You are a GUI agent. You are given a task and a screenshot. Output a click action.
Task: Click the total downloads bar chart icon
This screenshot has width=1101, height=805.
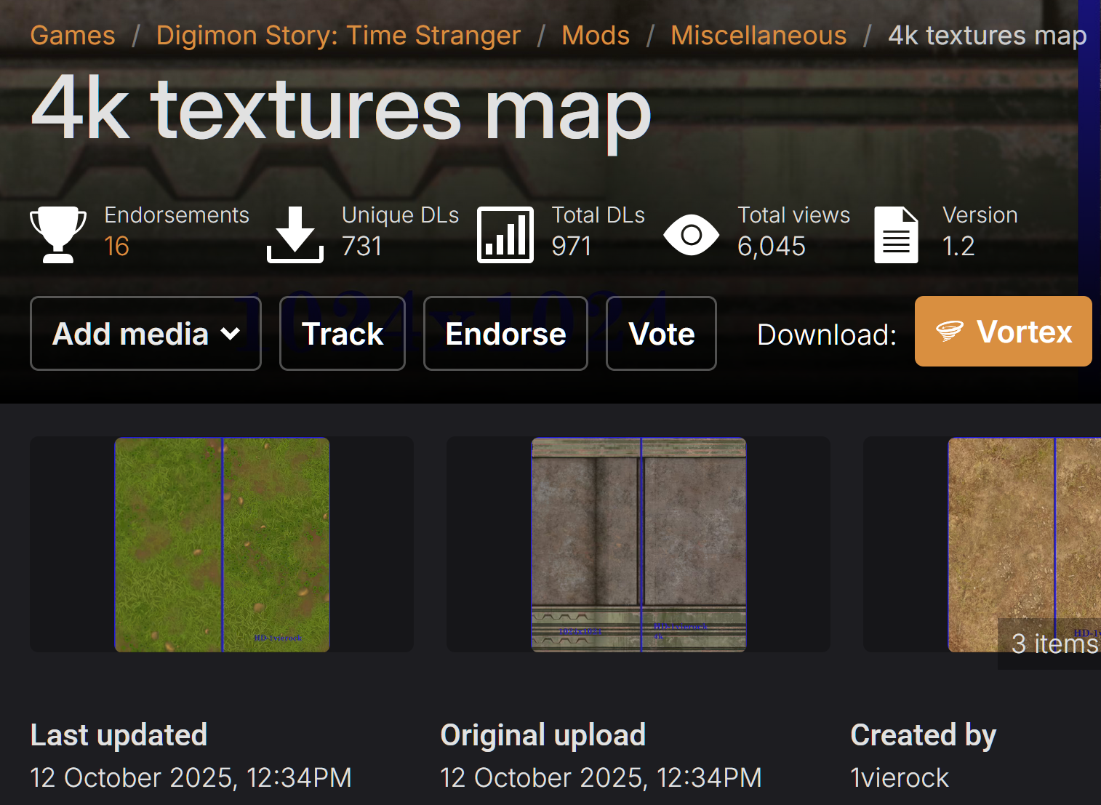pyautogui.click(x=505, y=234)
